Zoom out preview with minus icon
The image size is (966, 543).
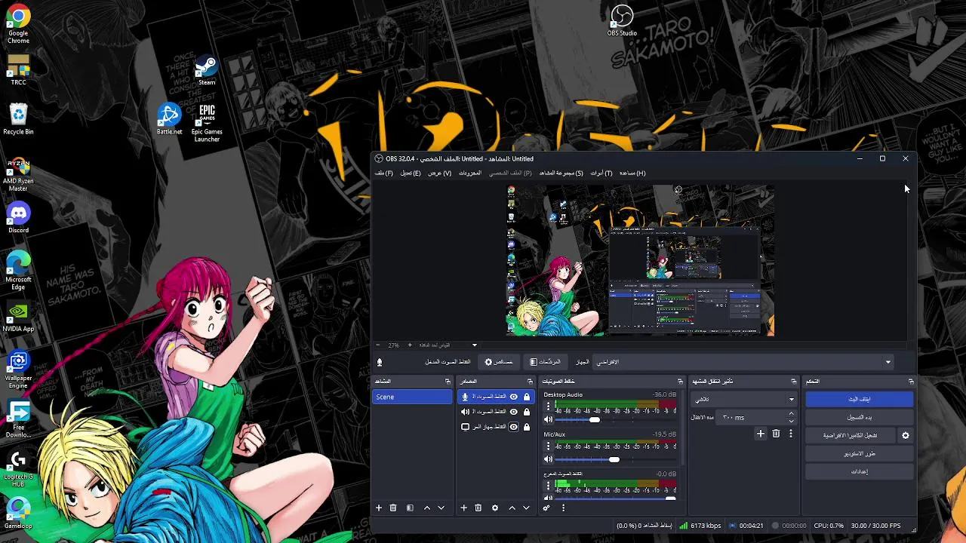point(379,345)
